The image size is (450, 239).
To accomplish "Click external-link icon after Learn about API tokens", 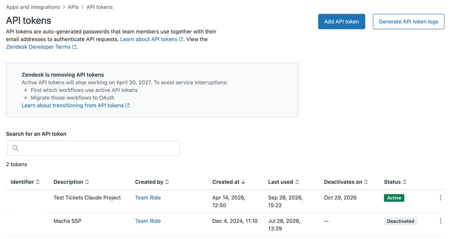I will pos(181,39).
